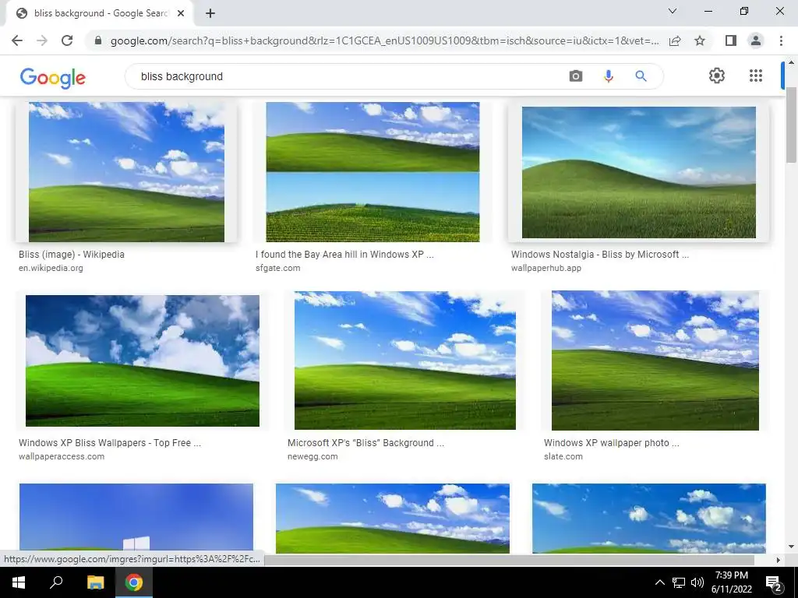Click the scrollbar up arrow
The image size is (798, 598).
pyautogui.click(x=791, y=62)
